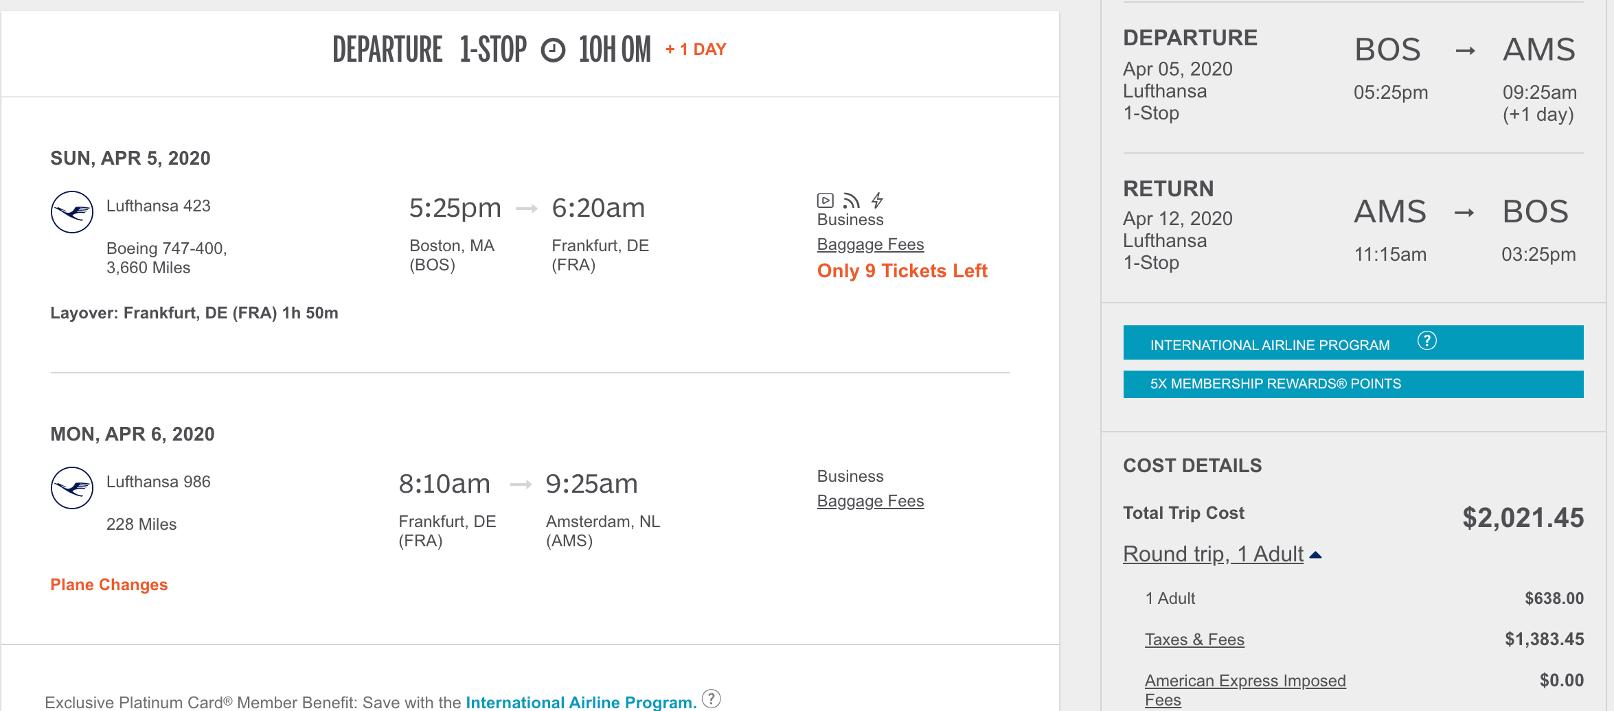Click the 5X Membership Rewards Points banner
Viewport: 1614px width, 711px height.
(x=1353, y=384)
